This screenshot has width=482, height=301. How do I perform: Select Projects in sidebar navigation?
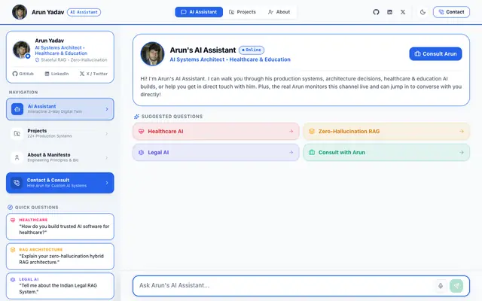(60, 133)
